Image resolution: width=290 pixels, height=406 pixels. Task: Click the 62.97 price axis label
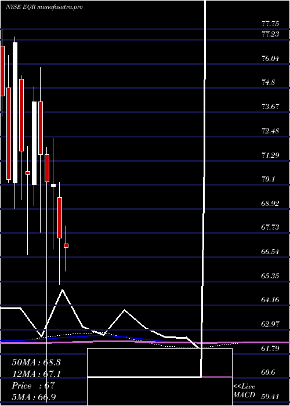point(270,324)
